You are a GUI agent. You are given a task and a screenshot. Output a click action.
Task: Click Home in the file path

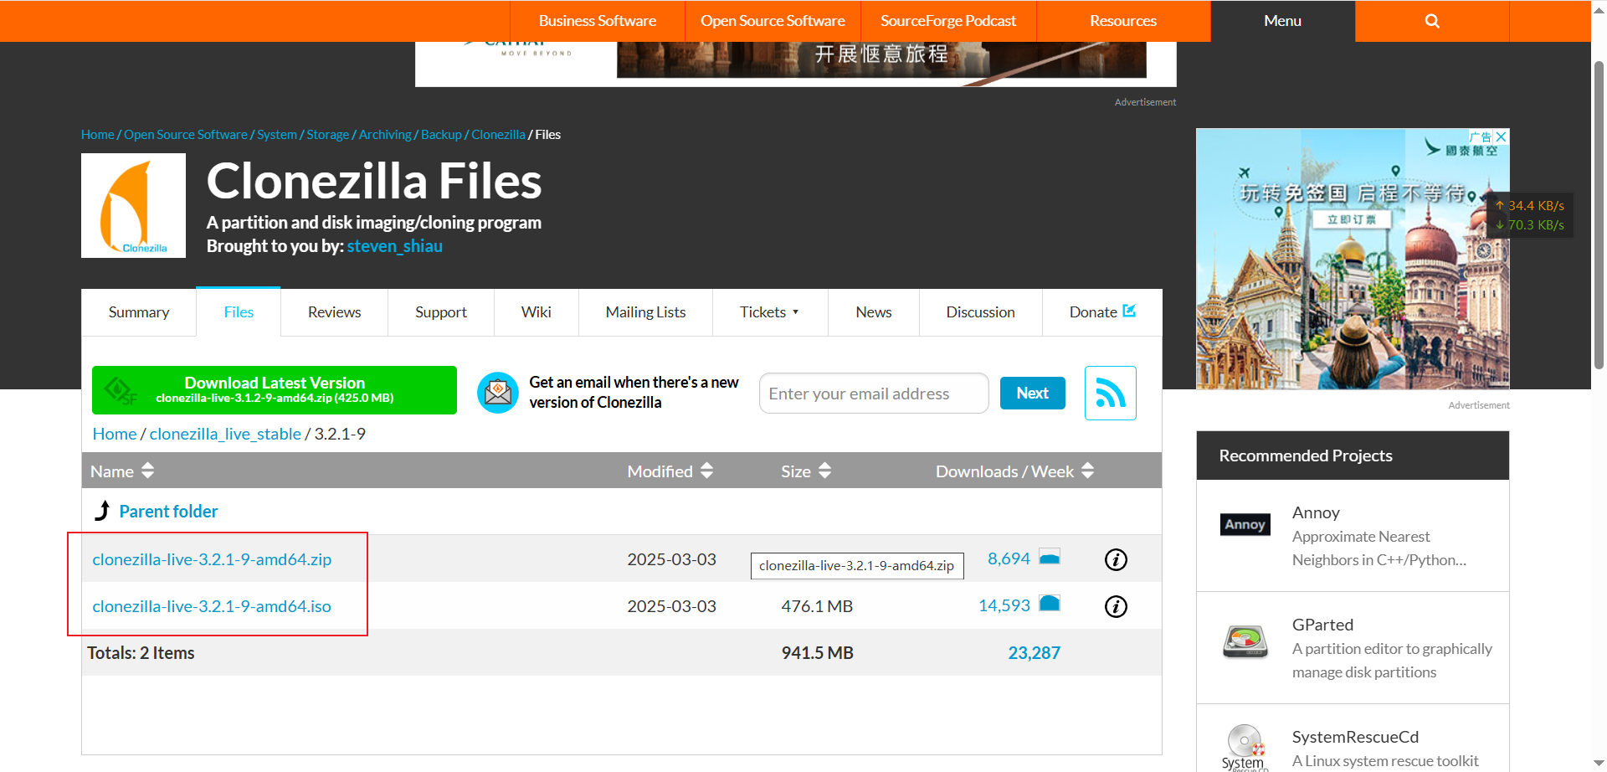115,434
